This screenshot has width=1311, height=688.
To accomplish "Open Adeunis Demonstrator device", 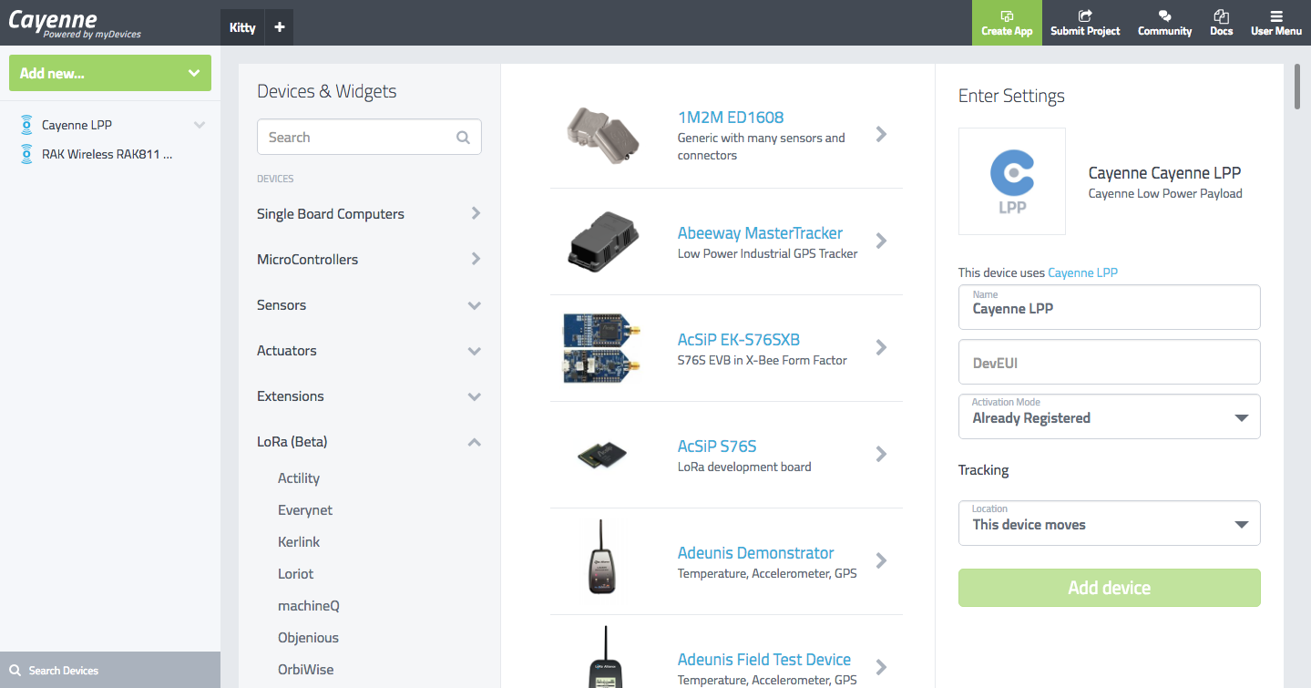I will [755, 553].
